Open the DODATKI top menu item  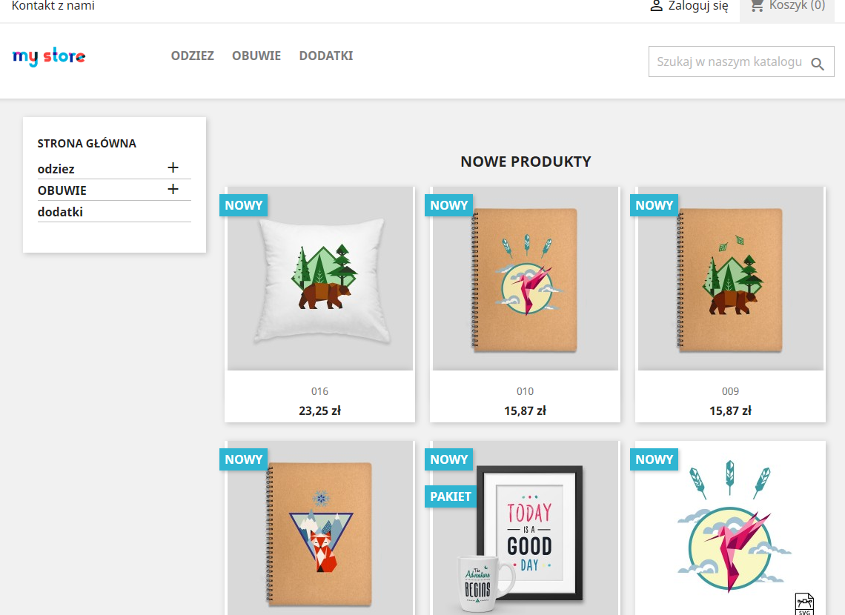pyautogui.click(x=326, y=56)
